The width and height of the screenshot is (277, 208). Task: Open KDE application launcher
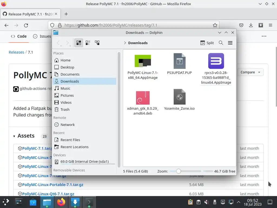point(6,202)
